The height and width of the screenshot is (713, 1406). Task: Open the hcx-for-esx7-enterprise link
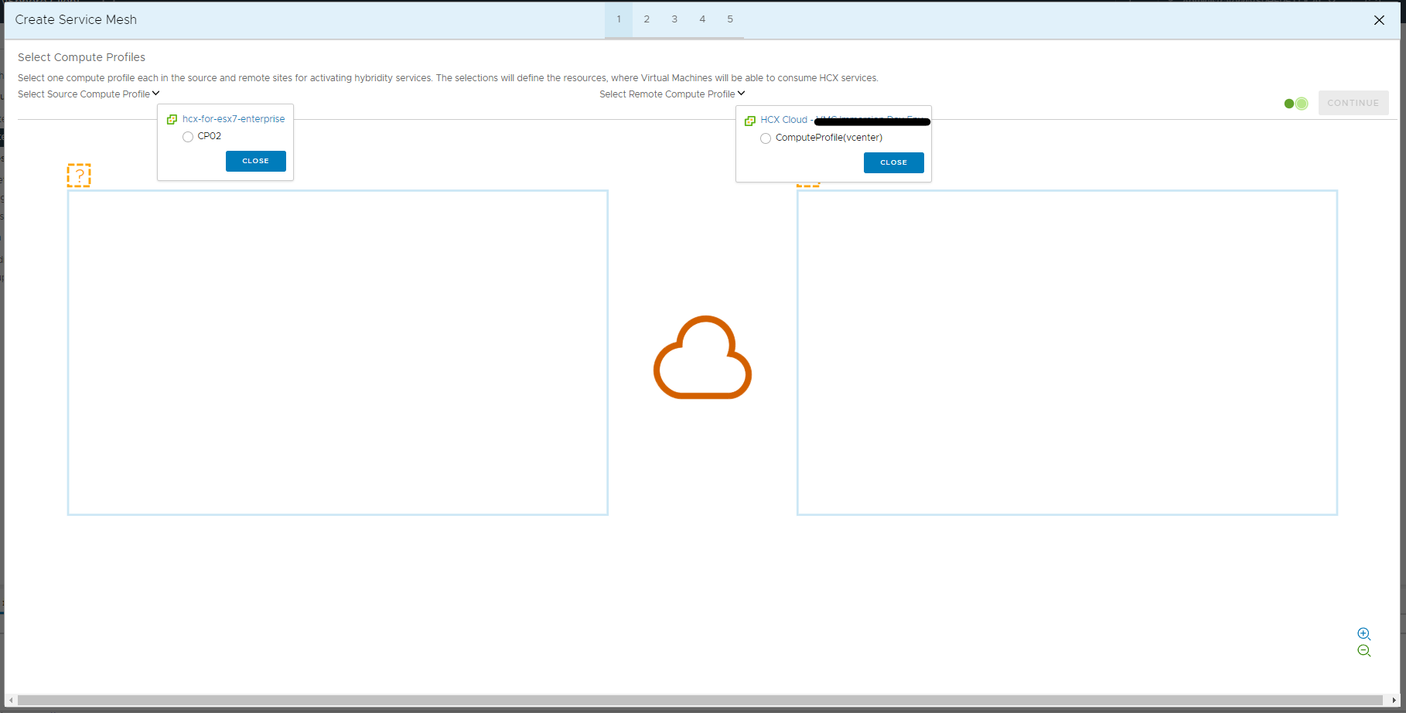click(x=234, y=119)
